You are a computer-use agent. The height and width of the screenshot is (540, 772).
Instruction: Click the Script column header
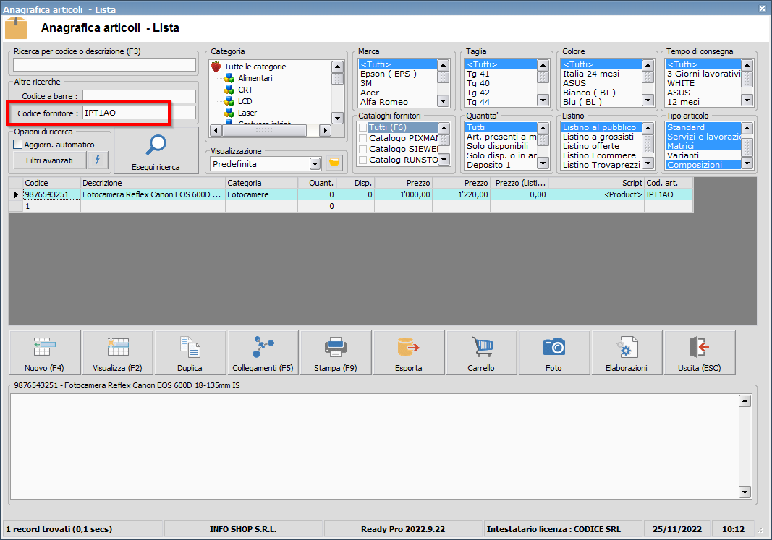(x=596, y=183)
